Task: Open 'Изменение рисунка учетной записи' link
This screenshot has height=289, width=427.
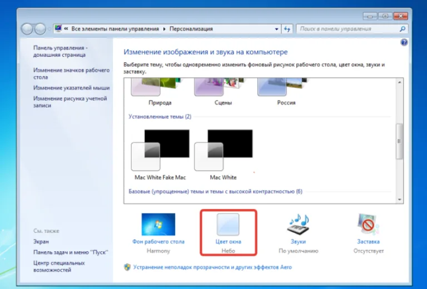Action: click(70, 102)
